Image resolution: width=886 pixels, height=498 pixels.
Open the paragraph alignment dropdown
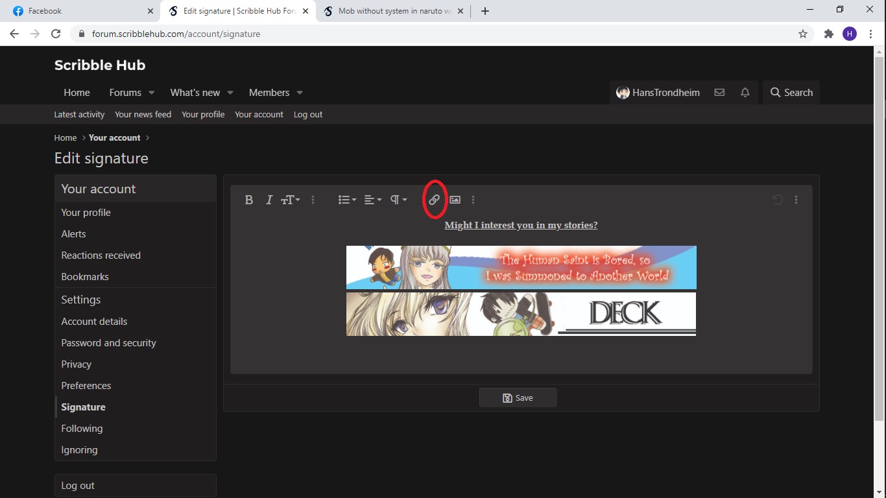pyautogui.click(x=372, y=200)
